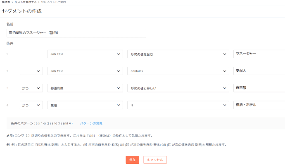Open the contains operator dropdown

(178, 71)
